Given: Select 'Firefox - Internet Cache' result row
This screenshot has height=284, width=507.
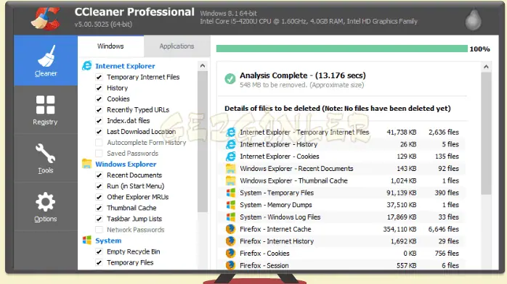Looking at the screenshot, I should tap(342, 229).
